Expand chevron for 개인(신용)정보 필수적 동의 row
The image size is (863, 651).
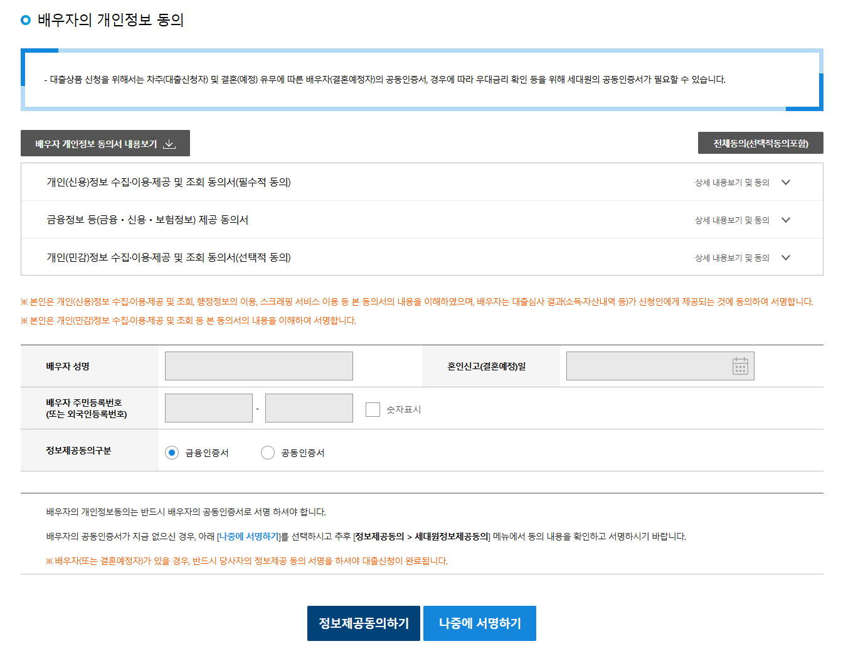[x=786, y=182]
